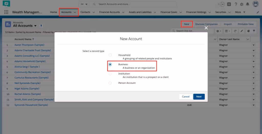This screenshot has height=134, width=262.
Task: Click the Wealth Management app logo
Action: tap(6, 4)
